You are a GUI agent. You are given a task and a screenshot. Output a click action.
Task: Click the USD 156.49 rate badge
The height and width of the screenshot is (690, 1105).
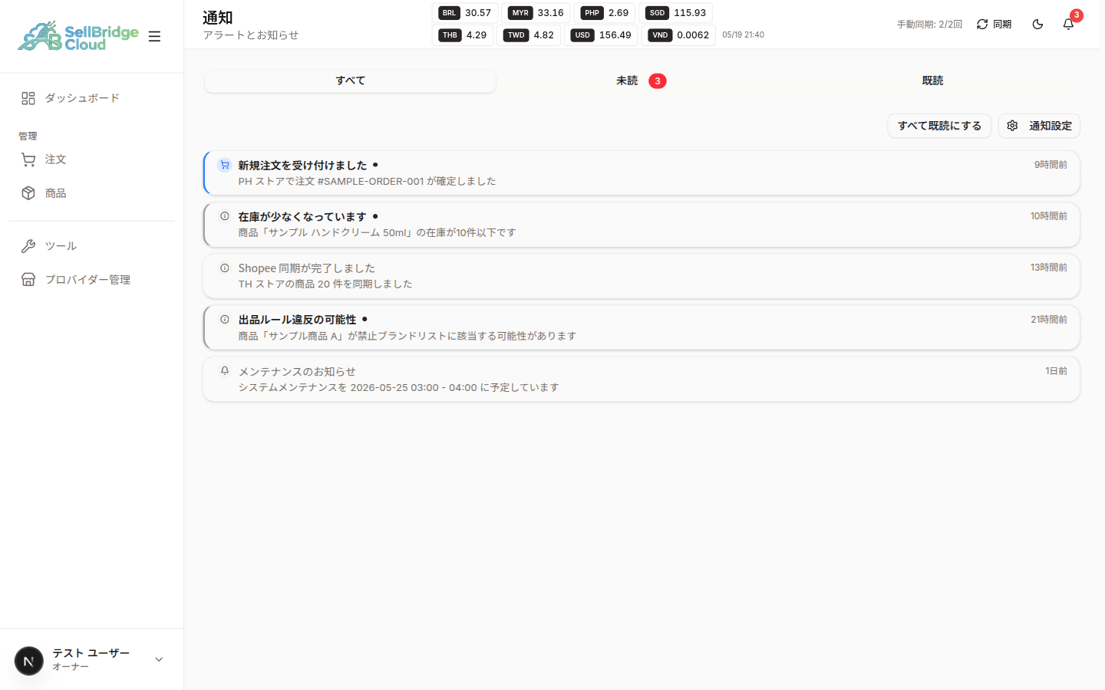coord(602,35)
